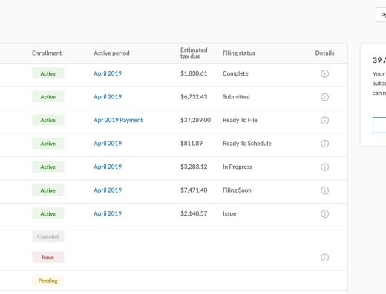The width and height of the screenshot is (386, 294).
Task: Click the Filing status column header
Action: tap(238, 53)
